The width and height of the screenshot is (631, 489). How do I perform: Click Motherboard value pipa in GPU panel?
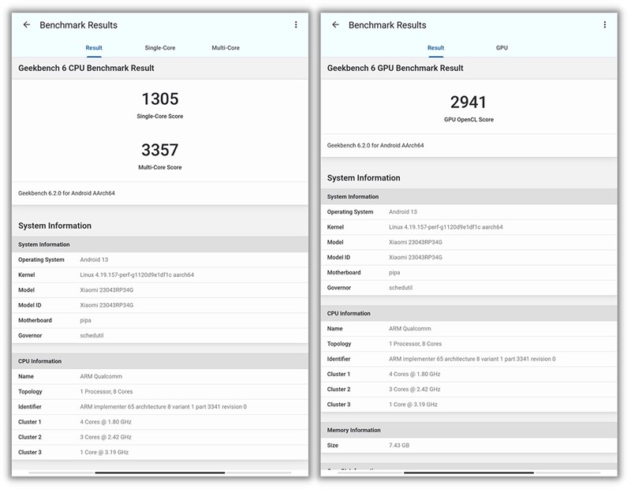click(394, 272)
